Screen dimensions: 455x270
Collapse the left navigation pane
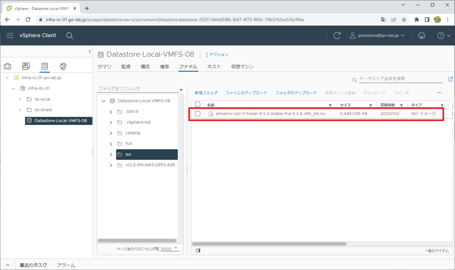tap(90, 51)
